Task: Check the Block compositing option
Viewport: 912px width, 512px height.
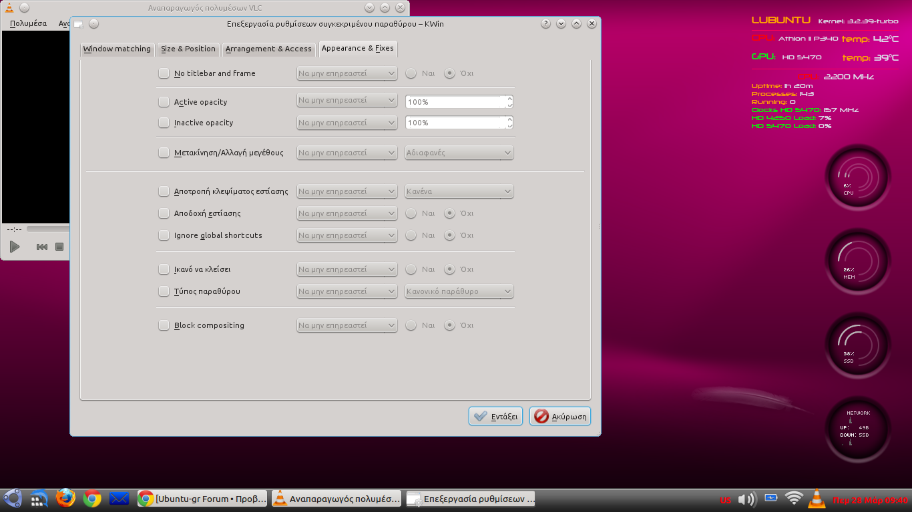Action: point(164,325)
